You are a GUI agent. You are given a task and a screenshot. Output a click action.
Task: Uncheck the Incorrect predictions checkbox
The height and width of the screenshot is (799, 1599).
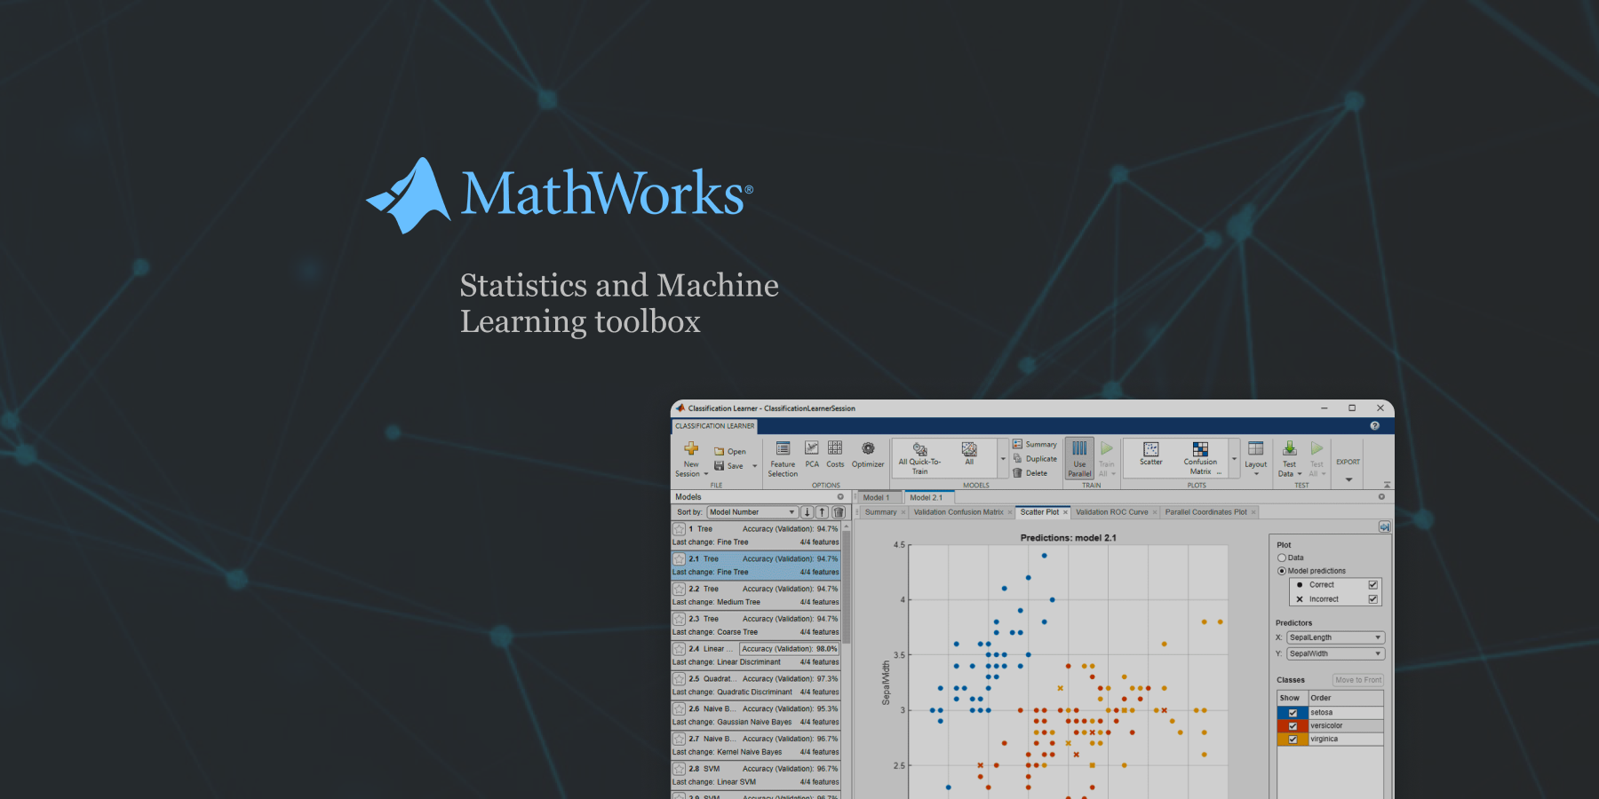click(x=1372, y=599)
